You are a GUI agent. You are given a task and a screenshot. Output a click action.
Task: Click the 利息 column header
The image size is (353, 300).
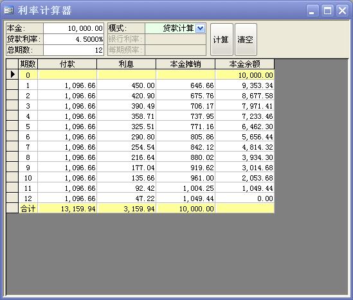pyautogui.click(x=126, y=64)
